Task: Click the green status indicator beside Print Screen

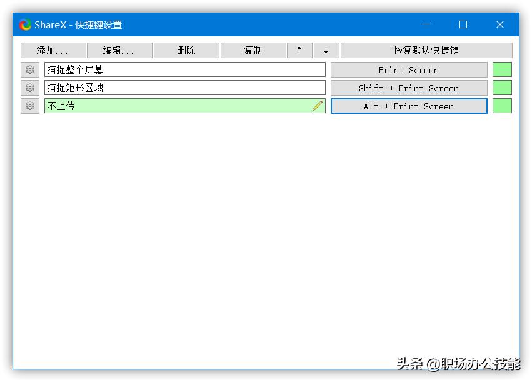Action: click(502, 69)
